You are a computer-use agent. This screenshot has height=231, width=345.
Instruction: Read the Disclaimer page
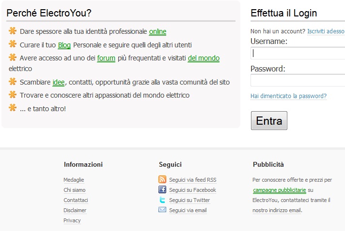75,210
